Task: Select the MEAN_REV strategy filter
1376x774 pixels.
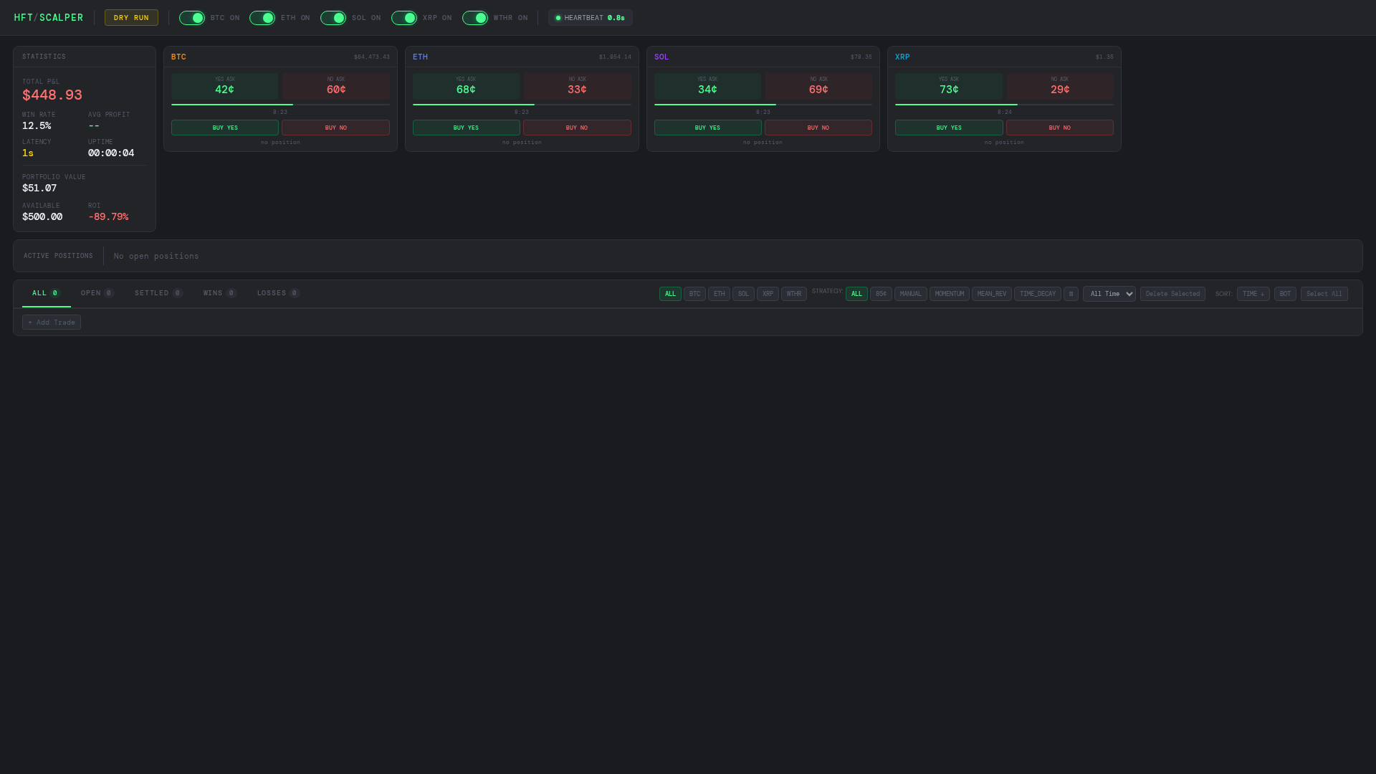Action: [x=991, y=294]
